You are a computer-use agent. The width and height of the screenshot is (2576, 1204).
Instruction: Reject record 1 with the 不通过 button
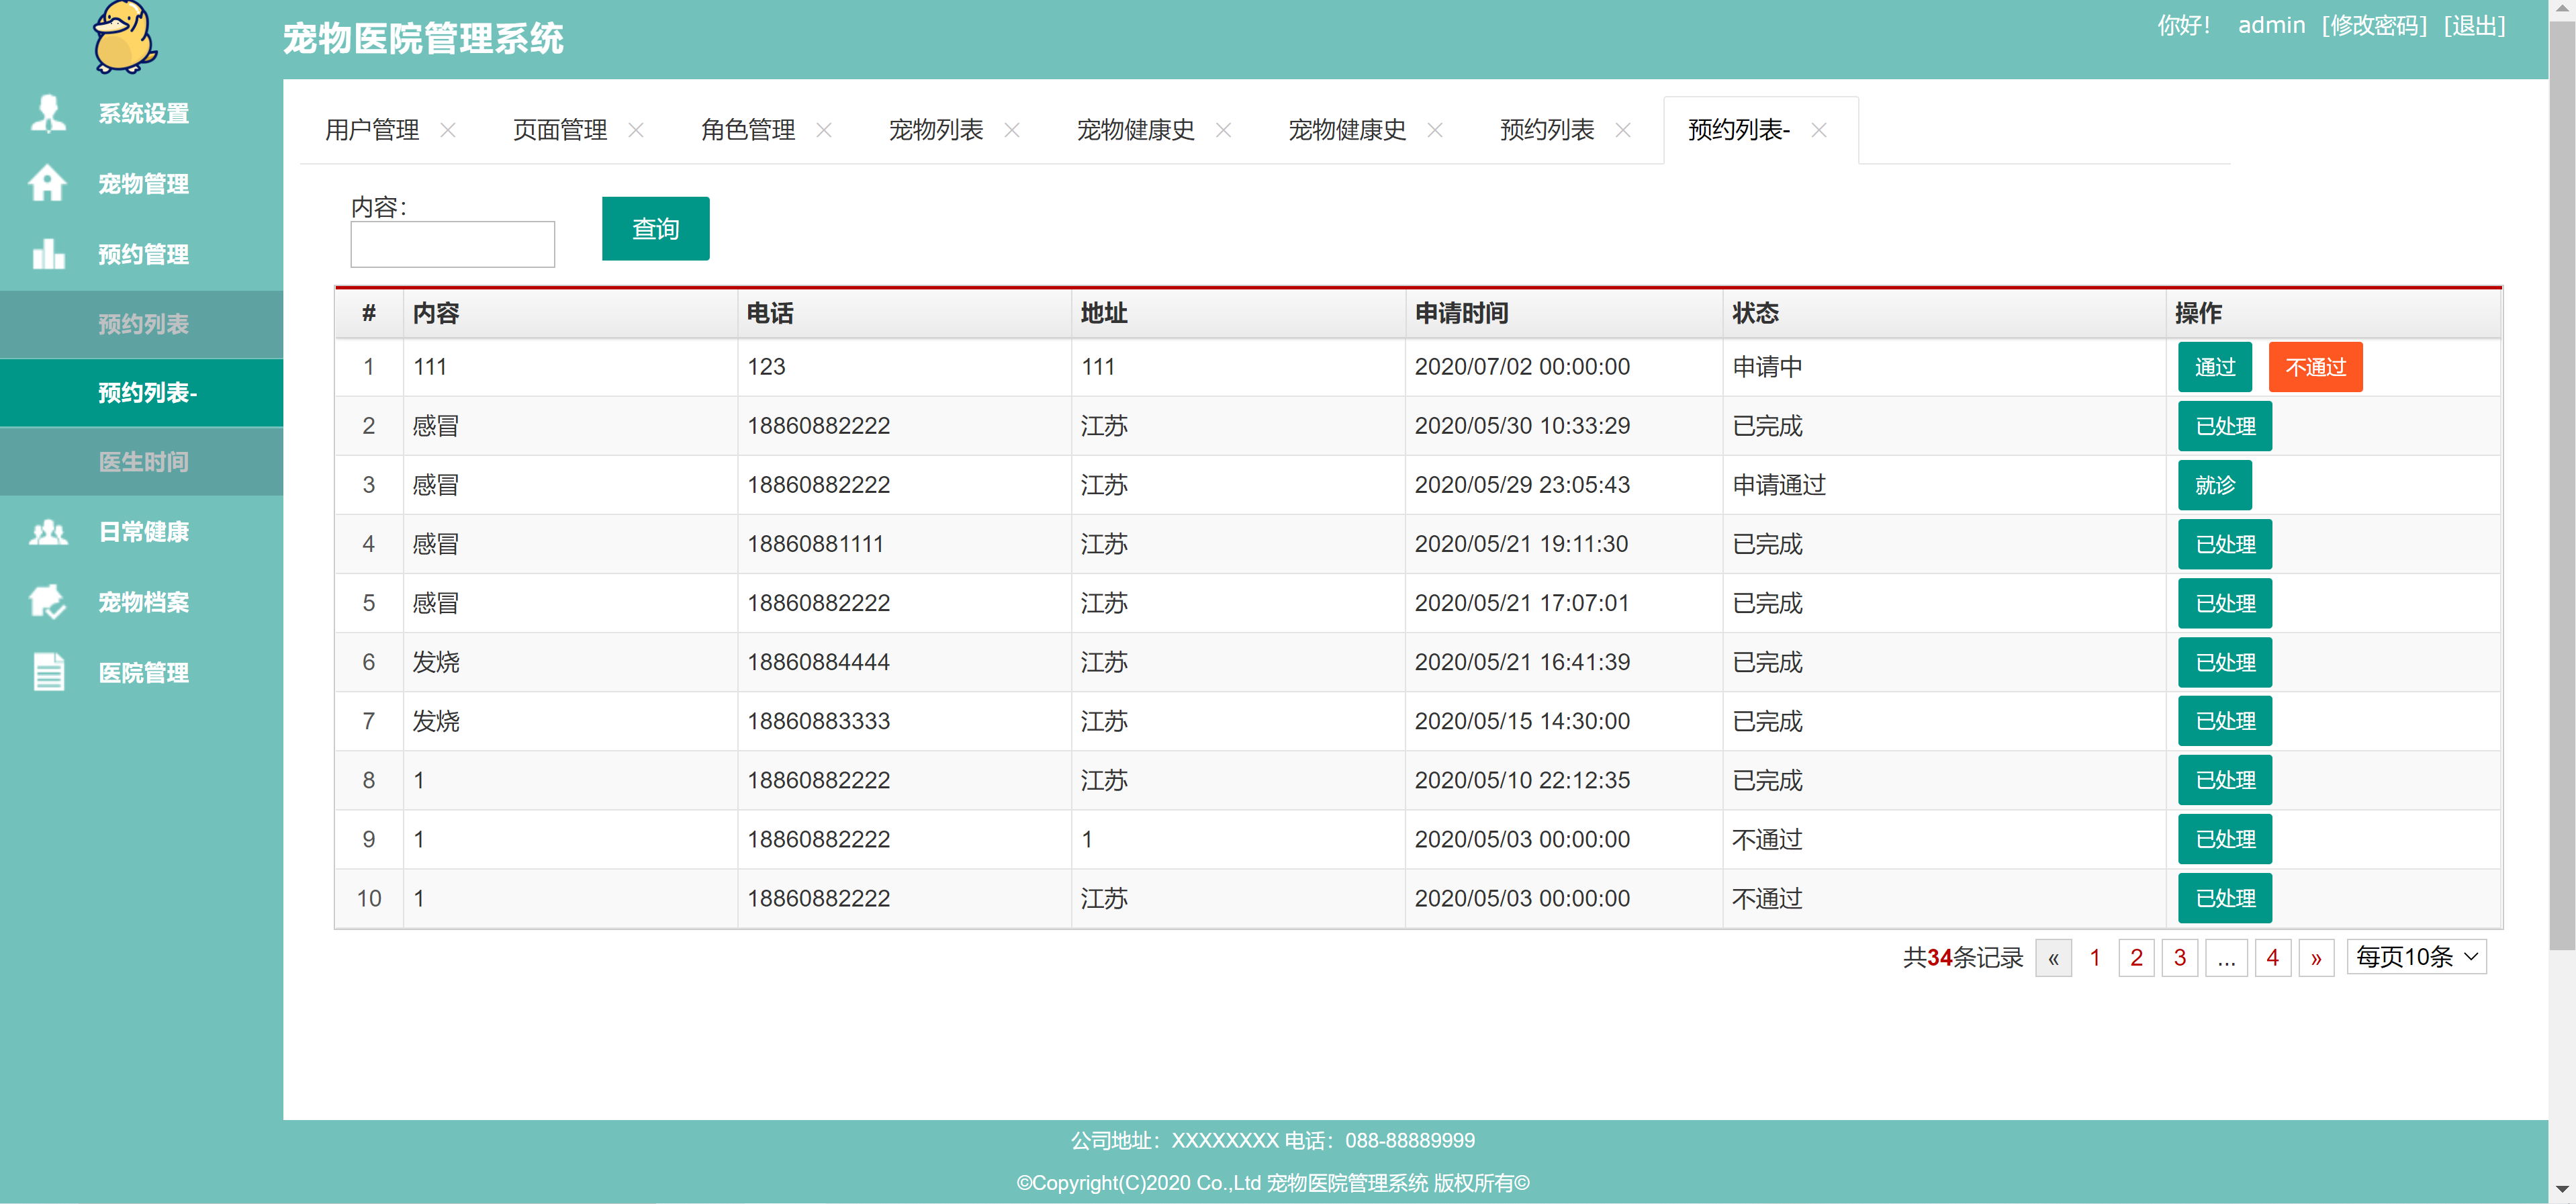click(x=2314, y=366)
